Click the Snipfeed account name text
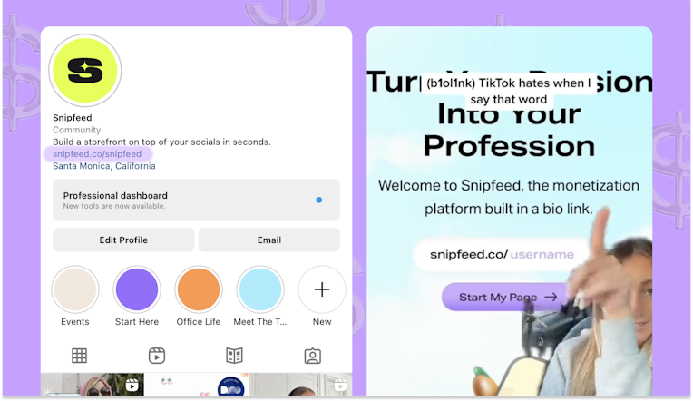The width and height of the screenshot is (693, 401). (x=73, y=118)
